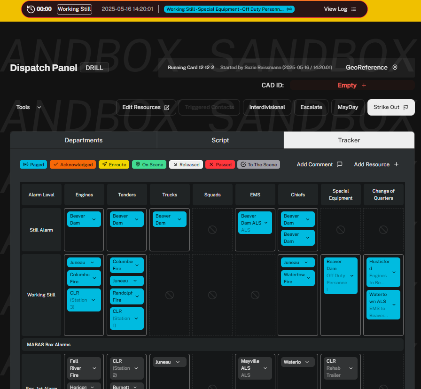The width and height of the screenshot is (421, 389).
Task: Click the Working Still Squads unavailable icon
Action: 212,295
